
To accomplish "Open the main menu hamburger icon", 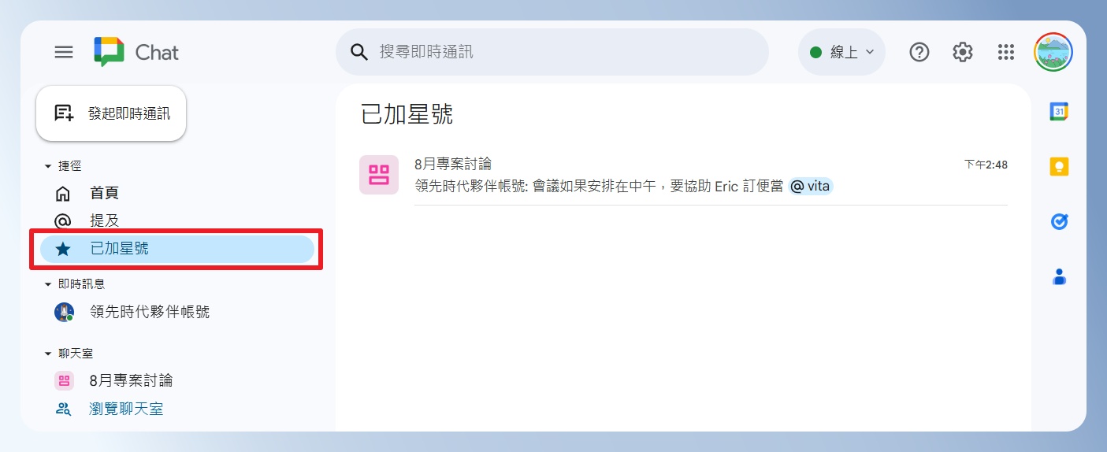I will (x=64, y=52).
